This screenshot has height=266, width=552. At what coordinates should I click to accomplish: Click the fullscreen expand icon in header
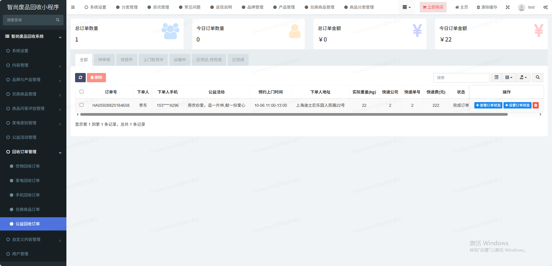tap(508, 7)
